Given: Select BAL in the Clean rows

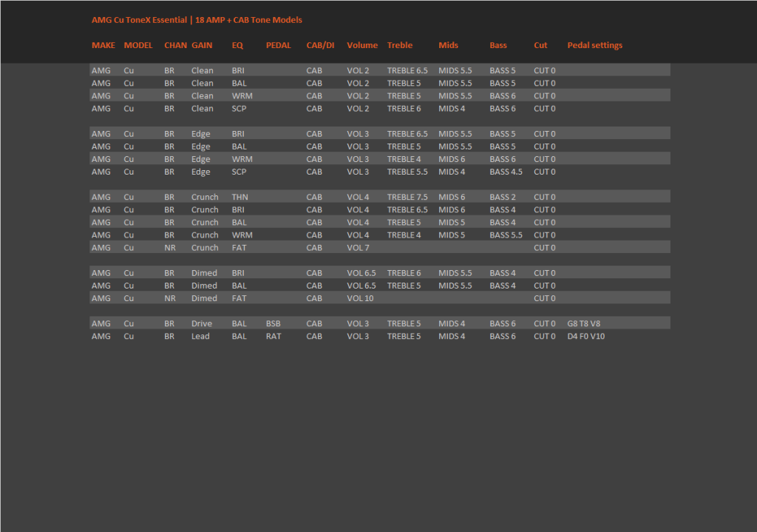Looking at the screenshot, I should click(x=239, y=83).
